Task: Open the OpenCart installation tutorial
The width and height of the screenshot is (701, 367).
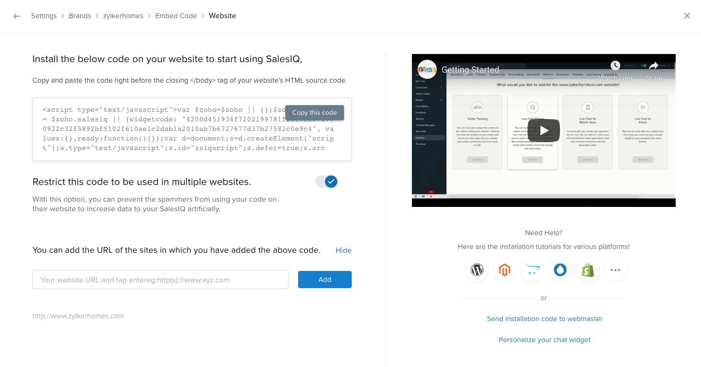Action: coord(532,270)
